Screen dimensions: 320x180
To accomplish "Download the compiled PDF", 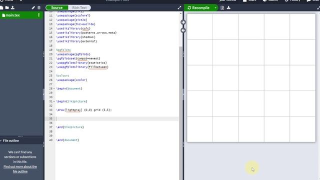I will click(x=228, y=8).
